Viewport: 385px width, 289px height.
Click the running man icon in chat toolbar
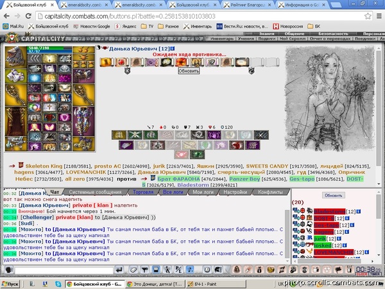tap(167, 270)
